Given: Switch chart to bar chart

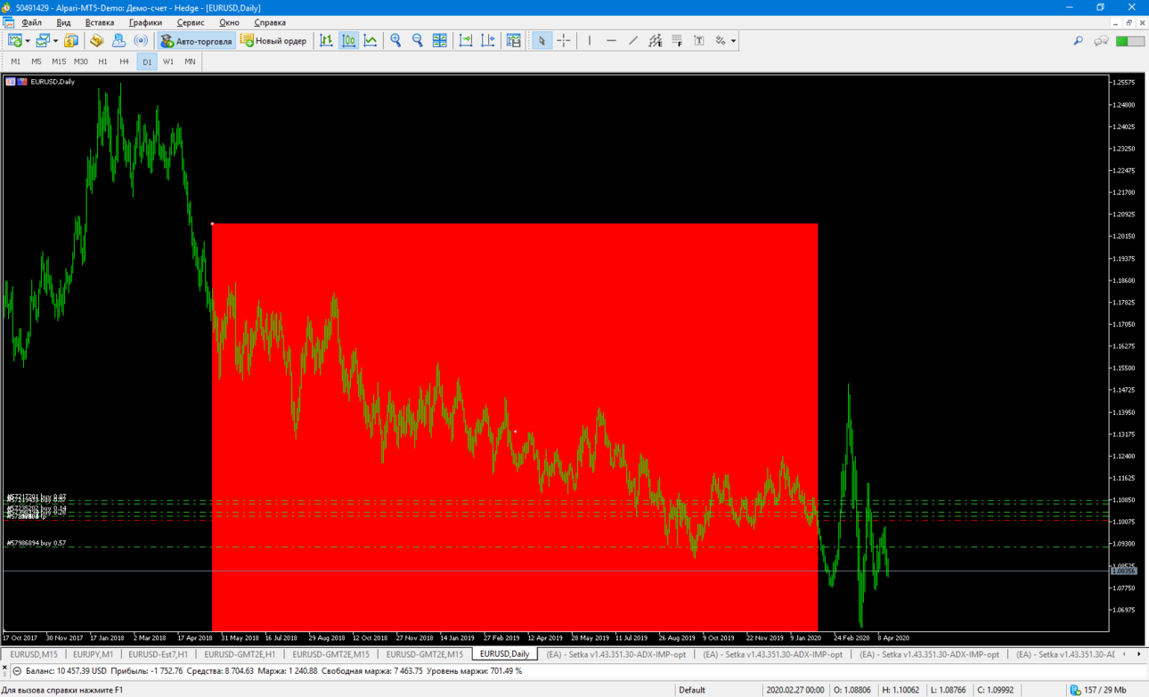Looking at the screenshot, I should coord(327,41).
